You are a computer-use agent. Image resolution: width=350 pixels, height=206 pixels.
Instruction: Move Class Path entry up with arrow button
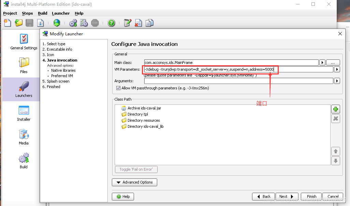pyautogui.click(x=336, y=151)
